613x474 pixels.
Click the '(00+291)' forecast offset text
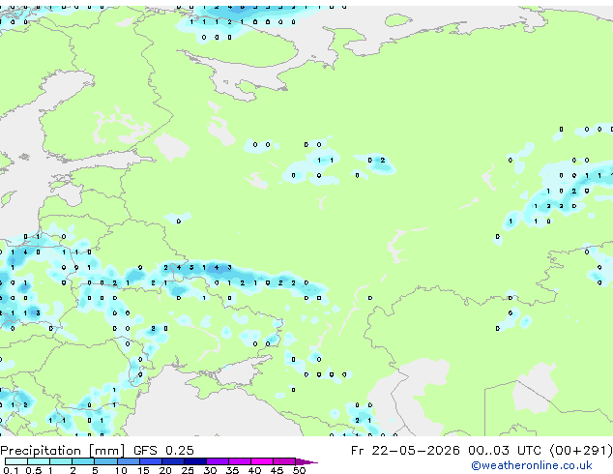click(581, 451)
